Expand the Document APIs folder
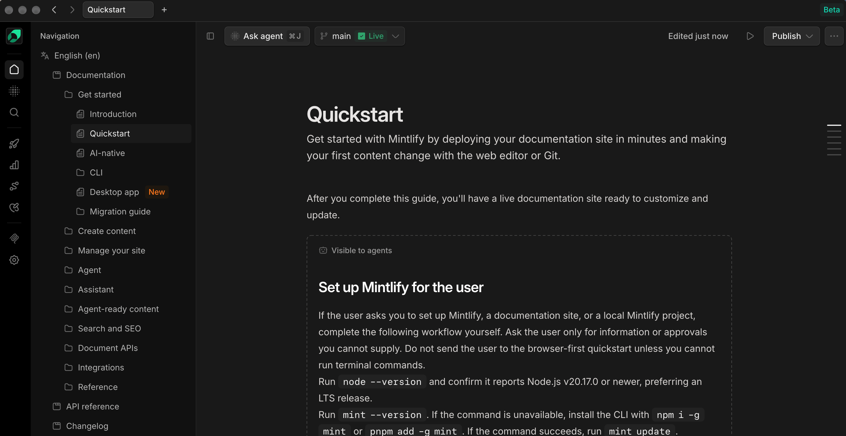 point(101,348)
